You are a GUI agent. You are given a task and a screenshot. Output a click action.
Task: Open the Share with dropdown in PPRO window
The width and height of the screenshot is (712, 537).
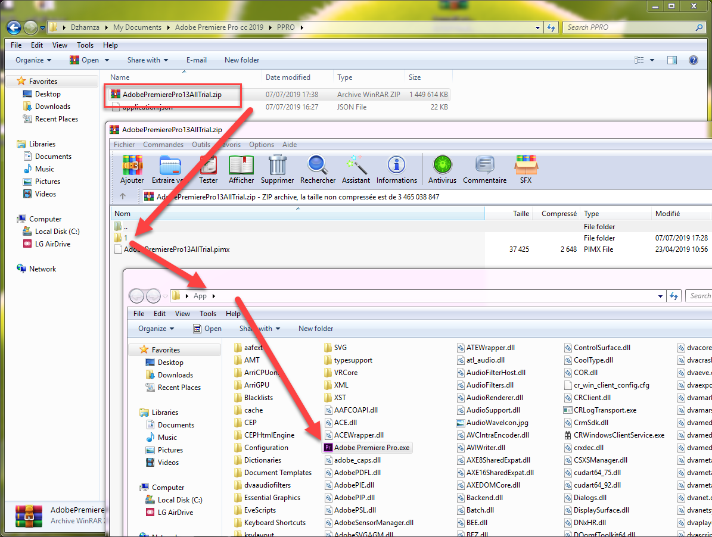point(148,60)
